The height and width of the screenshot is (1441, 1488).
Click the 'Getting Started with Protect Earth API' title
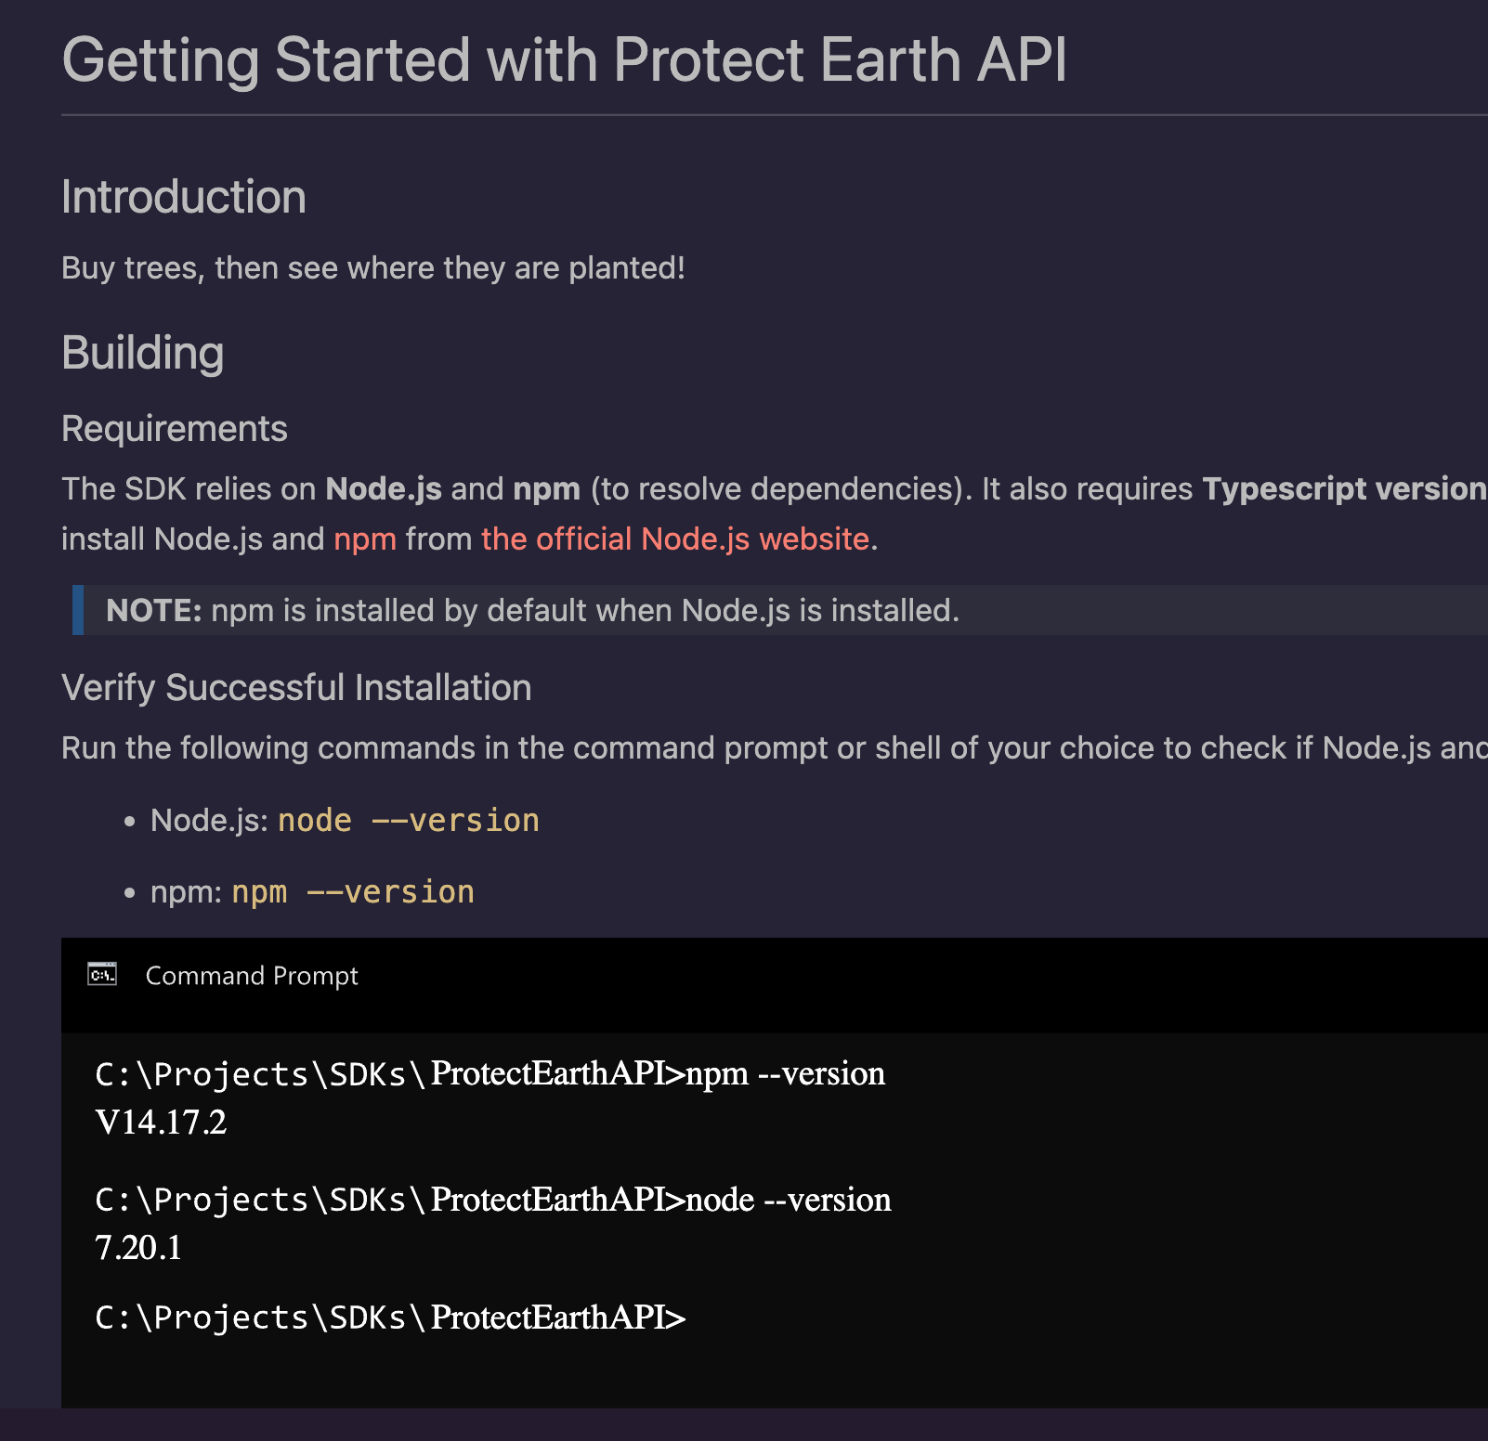[564, 60]
